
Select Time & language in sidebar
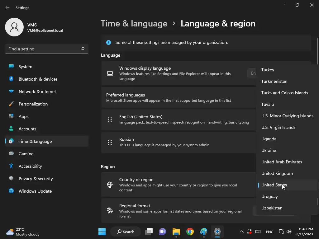[47, 141]
